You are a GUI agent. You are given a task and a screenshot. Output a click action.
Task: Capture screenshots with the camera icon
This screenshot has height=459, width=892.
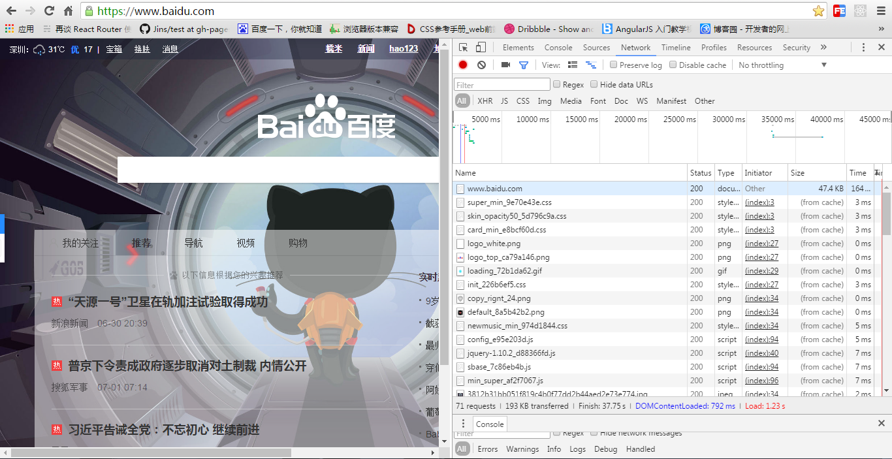[x=505, y=65]
